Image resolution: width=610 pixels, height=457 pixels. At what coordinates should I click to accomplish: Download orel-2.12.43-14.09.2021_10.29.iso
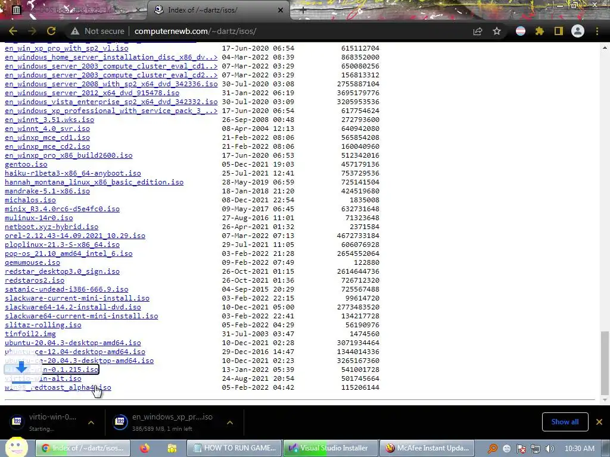pyautogui.click(x=75, y=236)
